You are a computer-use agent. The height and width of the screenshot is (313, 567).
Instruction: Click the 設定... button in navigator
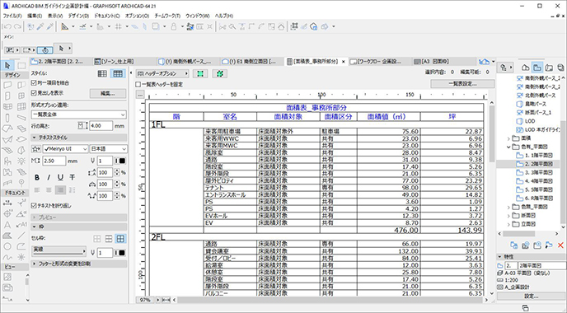coord(532,296)
